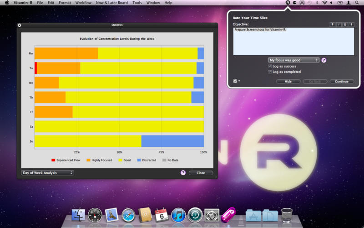Viewport: 364px width, 228px height.
Task: Open the Workflow menu
Action: point(83,3)
